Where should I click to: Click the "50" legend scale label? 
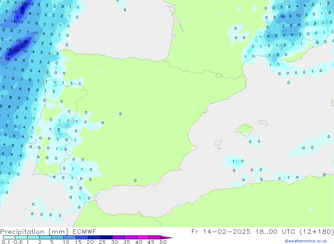[x=163, y=242]
